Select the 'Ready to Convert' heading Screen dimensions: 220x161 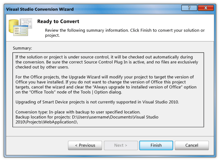tap(58, 22)
